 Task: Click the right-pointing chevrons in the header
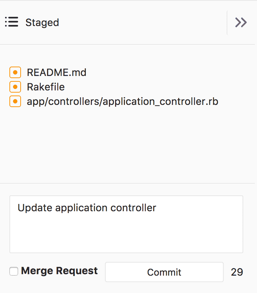(x=240, y=22)
